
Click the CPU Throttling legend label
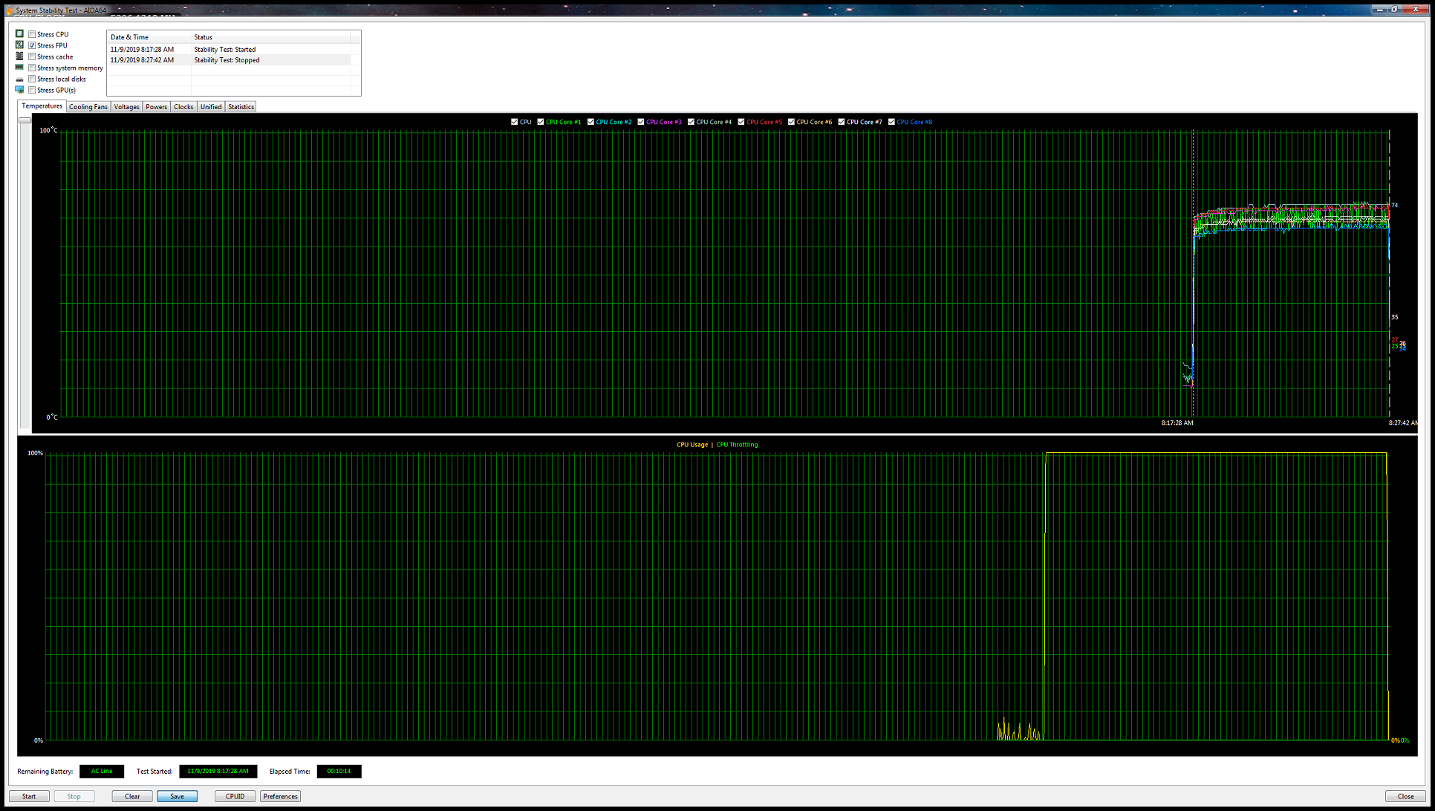click(737, 445)
